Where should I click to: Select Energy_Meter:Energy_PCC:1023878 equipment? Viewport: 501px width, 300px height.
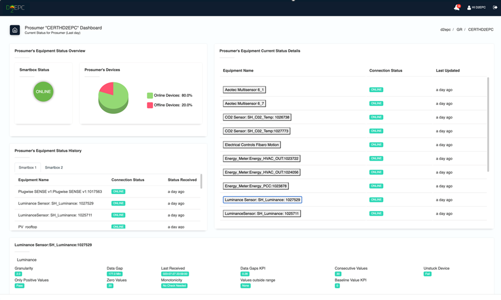pyautogui.click(x=256, y=186)
